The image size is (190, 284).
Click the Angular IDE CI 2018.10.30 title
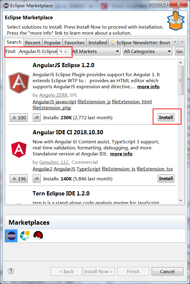tap(68, 133)
